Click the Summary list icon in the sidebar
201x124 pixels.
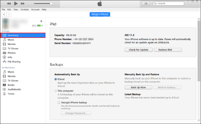point(4,35)
